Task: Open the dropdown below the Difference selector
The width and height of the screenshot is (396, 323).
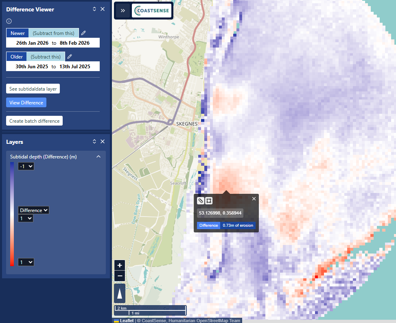Action: point(26,218)
